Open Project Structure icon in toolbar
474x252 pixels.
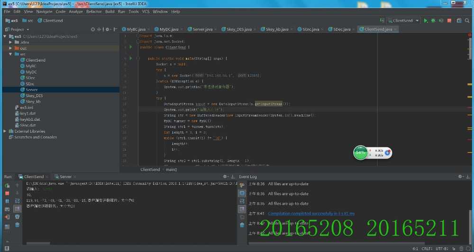coord(459,20)
